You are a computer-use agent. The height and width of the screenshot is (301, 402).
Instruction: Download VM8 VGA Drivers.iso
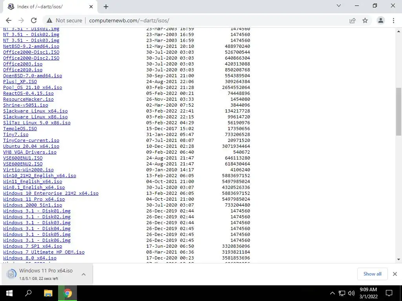30,152
